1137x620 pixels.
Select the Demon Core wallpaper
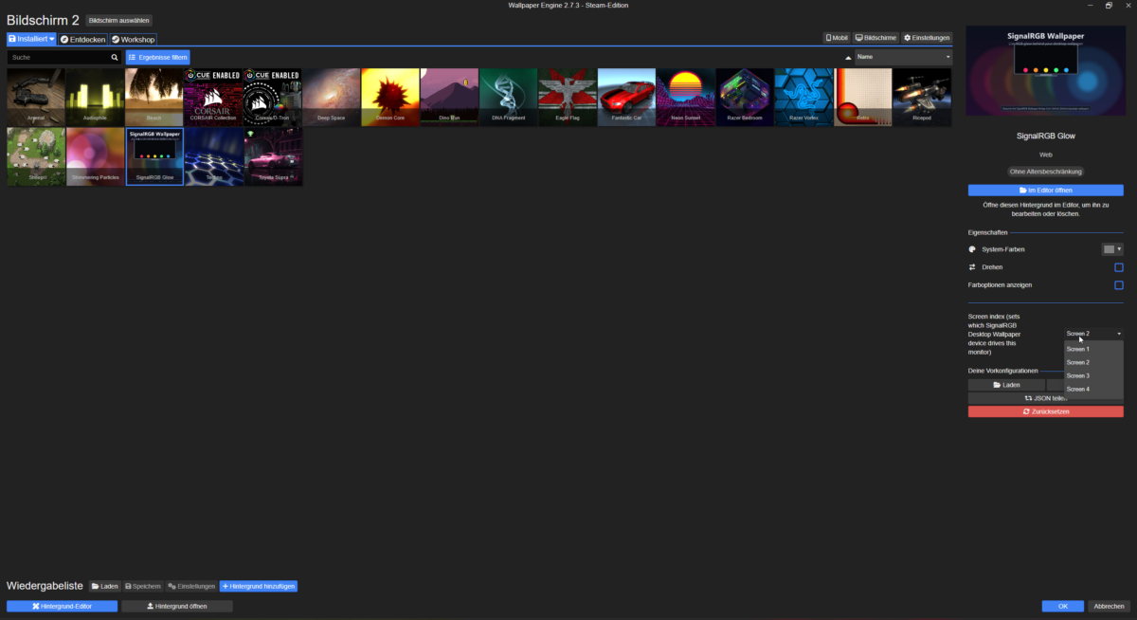tap(390, 97)
